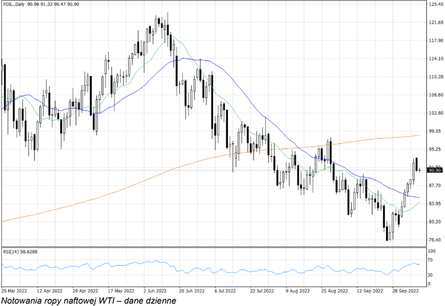The width and height of the screenshot is (445, 306).
Task: Click the current price tag 90.90
Action: pyautogui.click(x=434, y=170)
